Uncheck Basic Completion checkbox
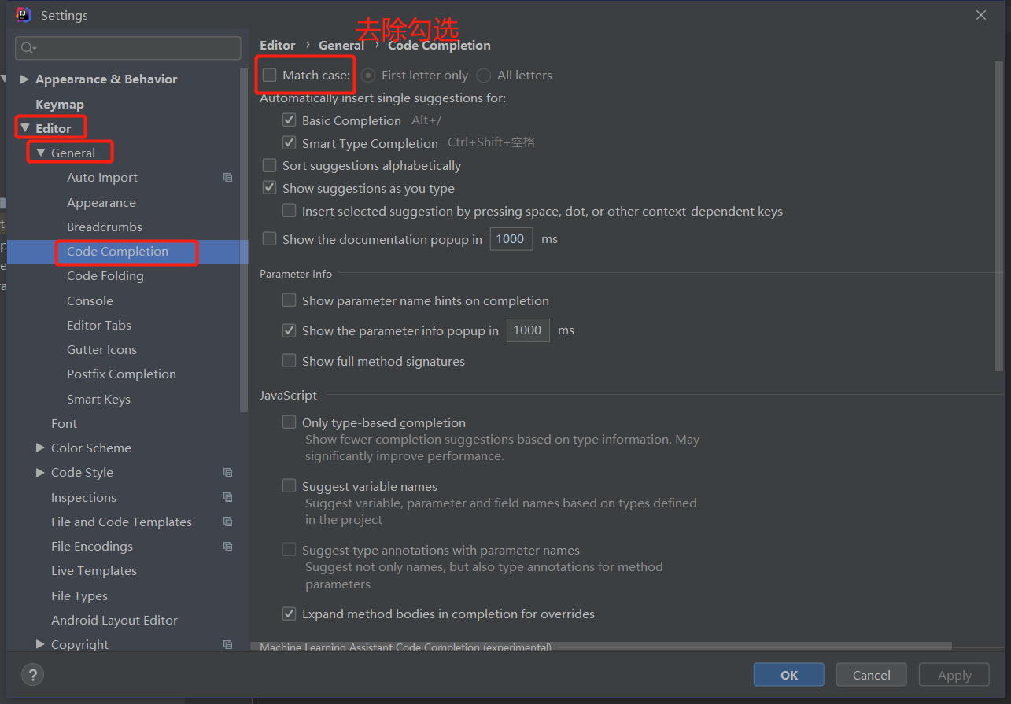 click(290, 120)
